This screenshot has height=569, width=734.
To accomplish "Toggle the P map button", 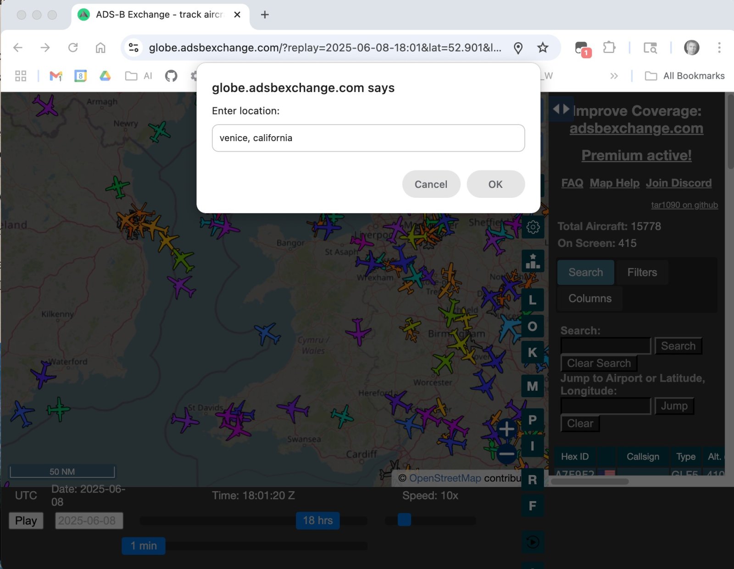I will click(x=533, y=420).
